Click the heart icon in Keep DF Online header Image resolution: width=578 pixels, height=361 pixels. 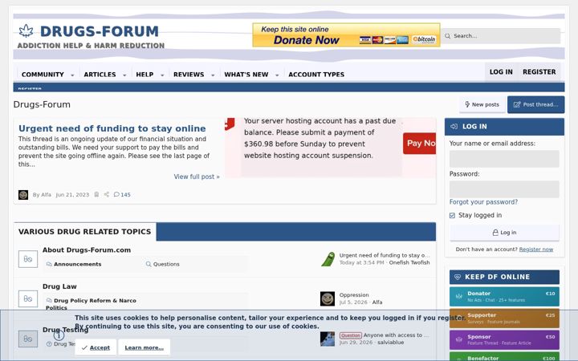pos(458,277)
